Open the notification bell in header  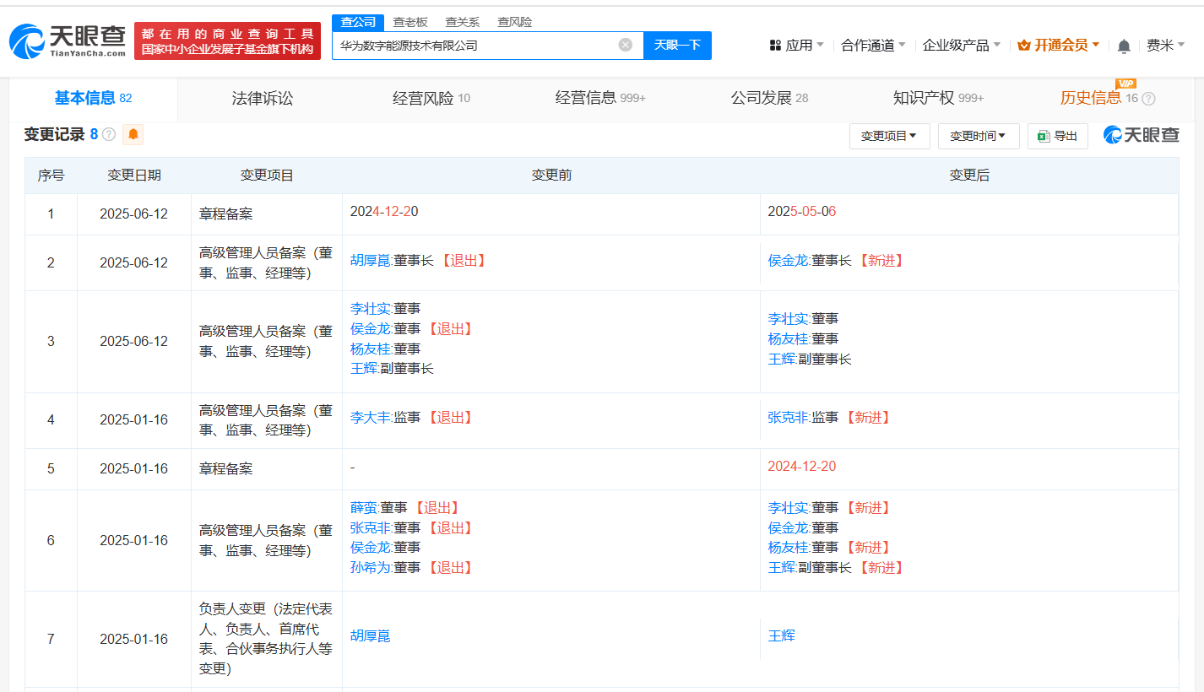click(1124, 46)
